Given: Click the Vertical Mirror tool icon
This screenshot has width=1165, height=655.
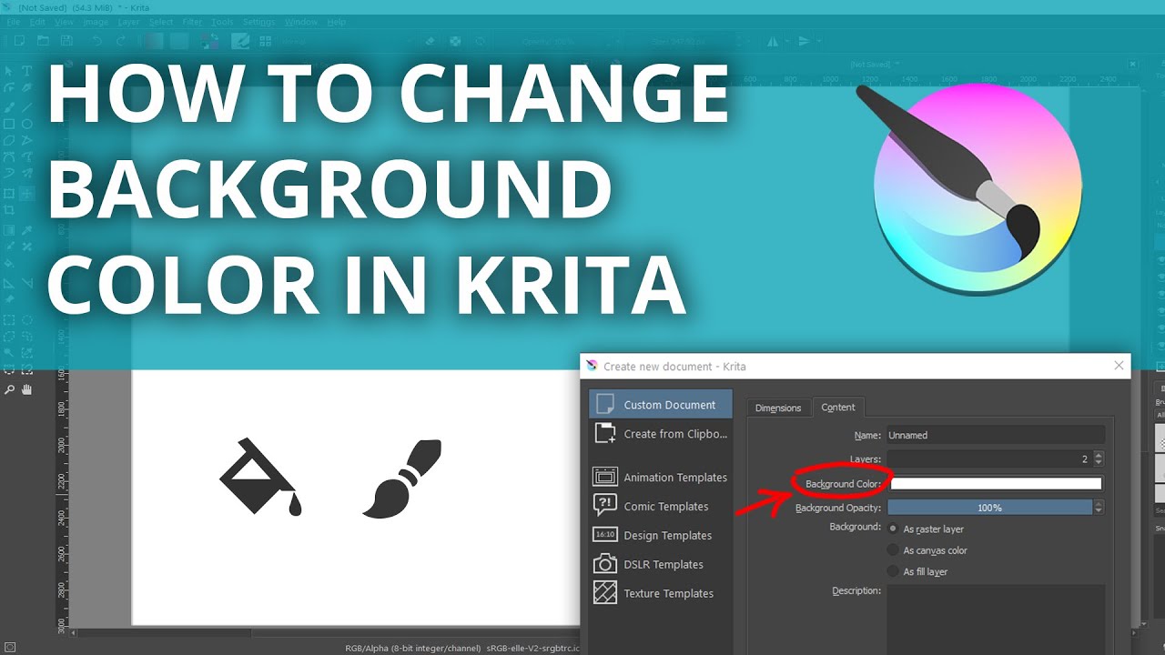Looking at the screenshot, I should [x=804, y=41].
